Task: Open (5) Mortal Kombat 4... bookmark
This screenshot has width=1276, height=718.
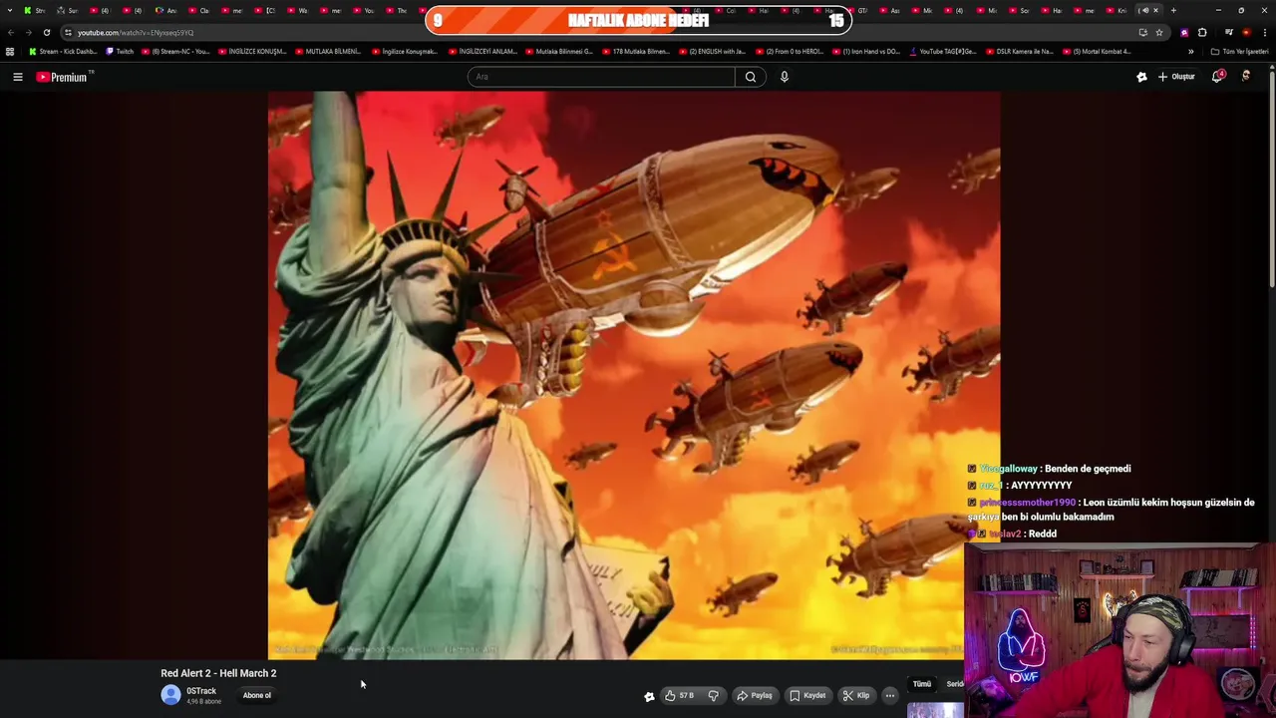Action: pyautogui.click(x=1097, y=51)
